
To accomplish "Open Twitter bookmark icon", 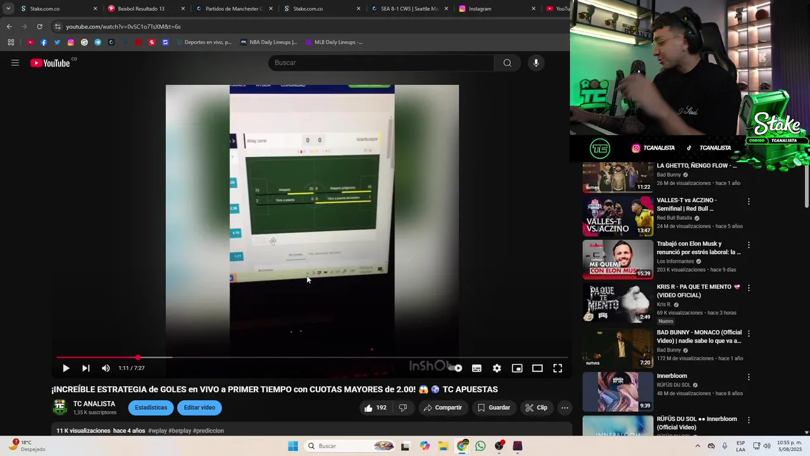I will 57,42.
